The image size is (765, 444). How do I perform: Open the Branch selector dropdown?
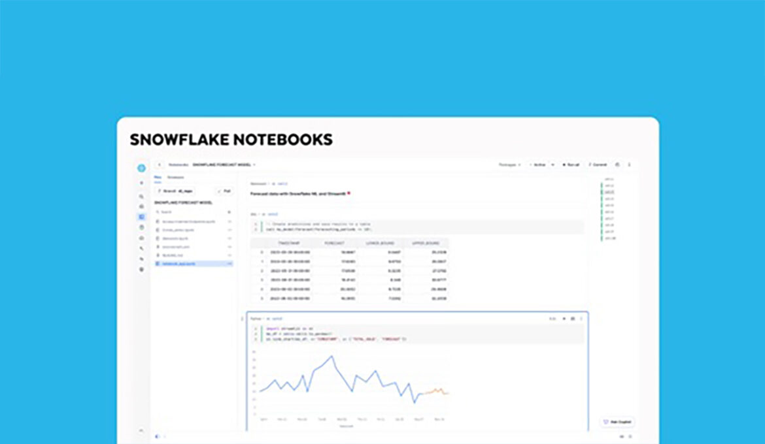175,191
